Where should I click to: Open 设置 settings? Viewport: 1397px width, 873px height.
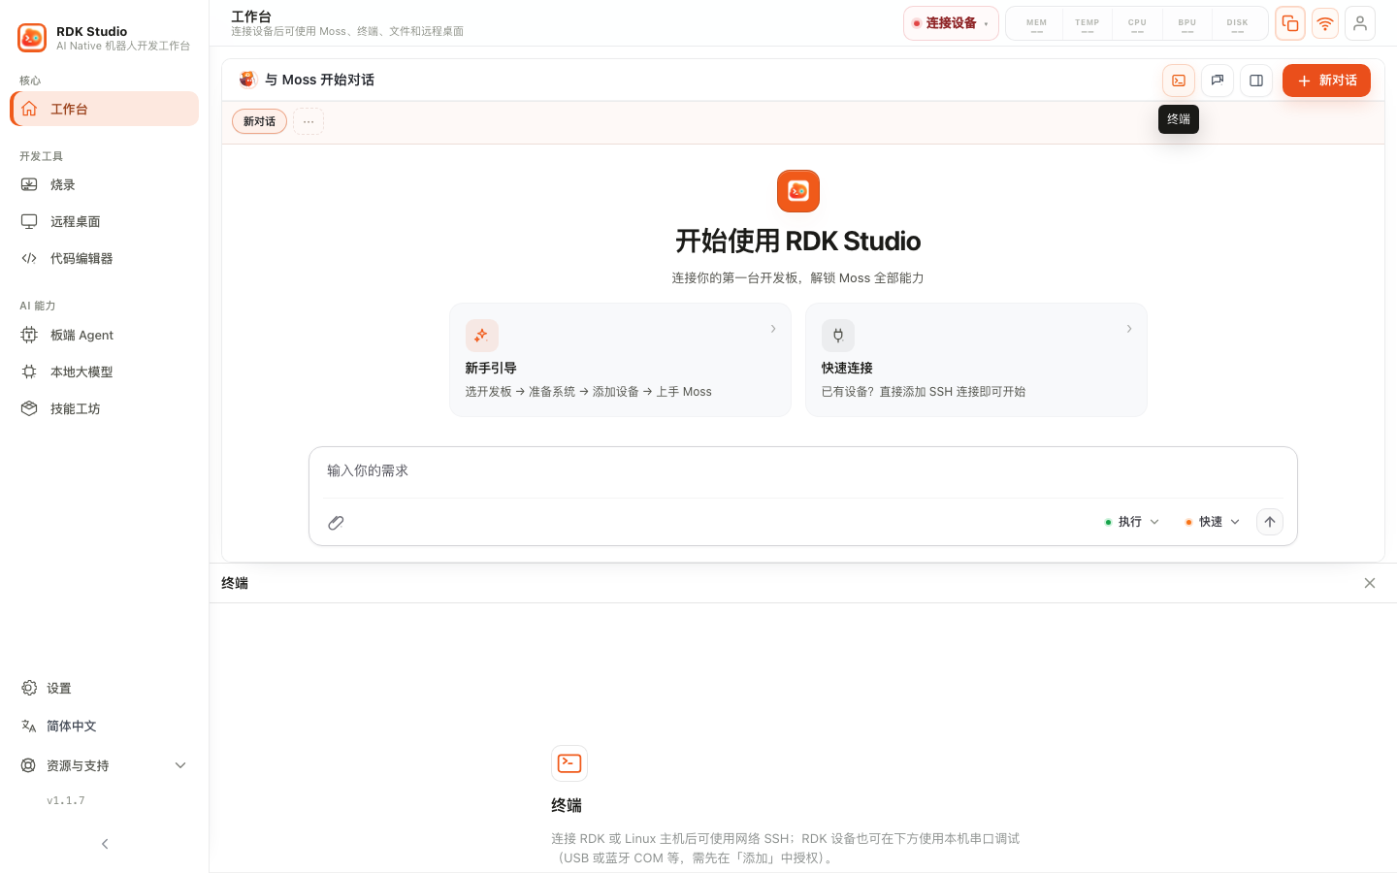point(105,688)
